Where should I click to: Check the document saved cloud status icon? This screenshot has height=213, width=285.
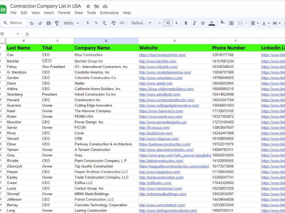pyautogui.click(x=105, y=6)
